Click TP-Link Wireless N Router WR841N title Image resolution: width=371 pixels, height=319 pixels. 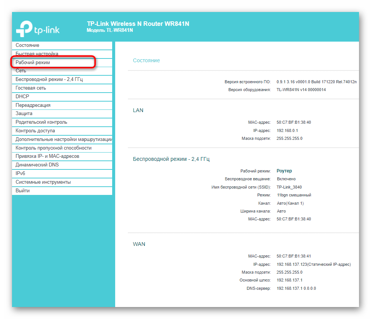coord(138,24)
